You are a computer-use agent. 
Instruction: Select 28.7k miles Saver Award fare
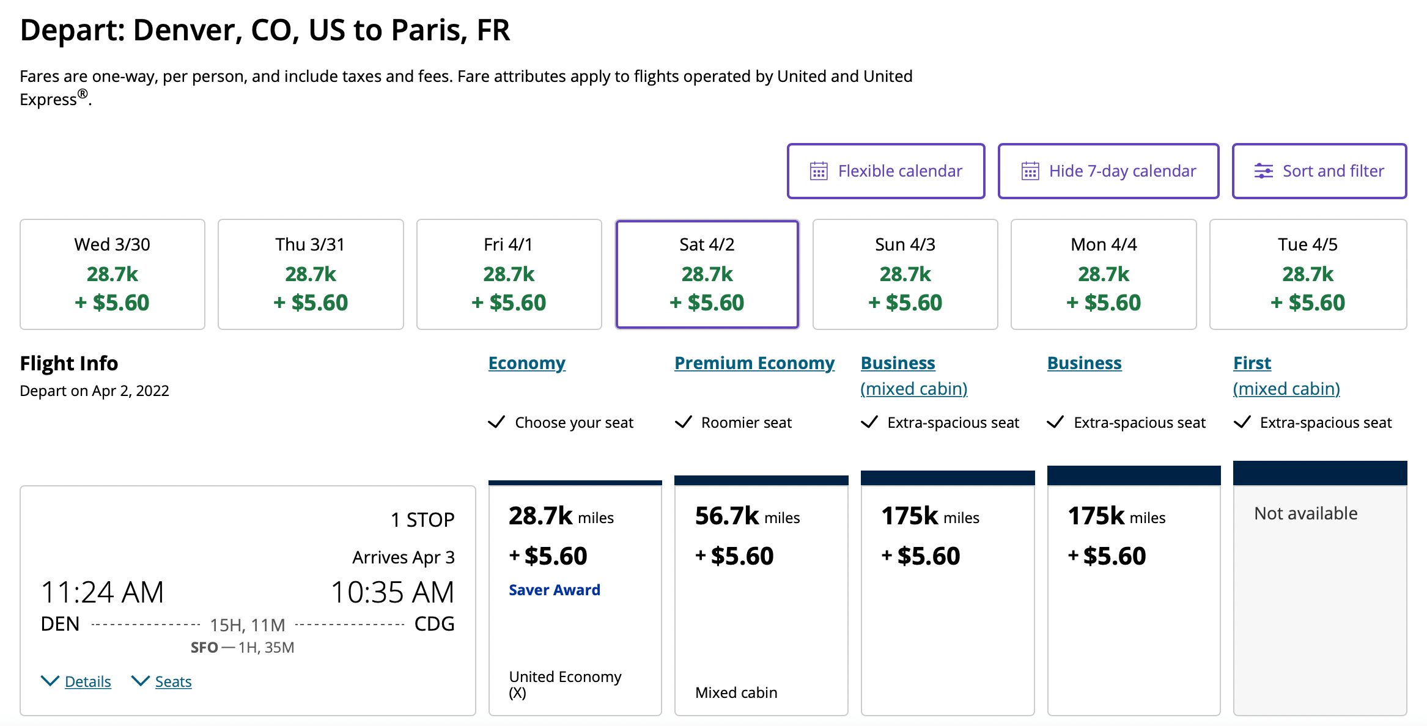tap(575, 598)
